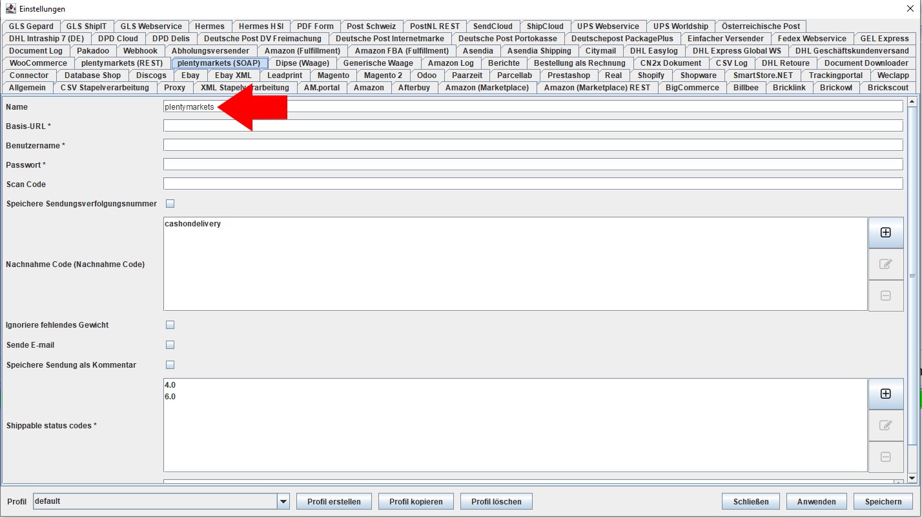Add a new Nachnahme Code entry
Image resolution: width=922 pixels, height=518 pixels.
pos(886,232)
